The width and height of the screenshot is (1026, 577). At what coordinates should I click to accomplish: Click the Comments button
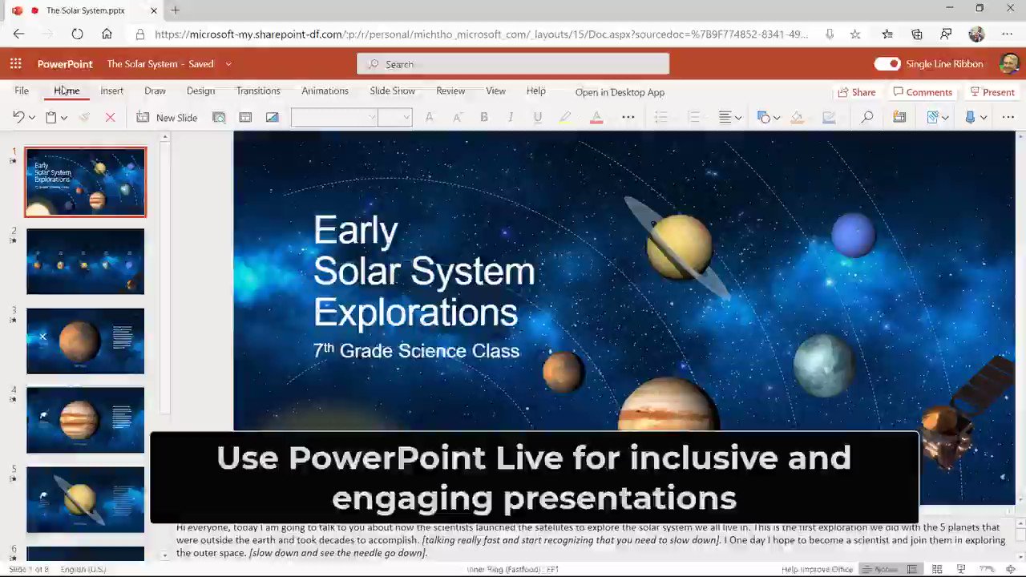click(923, 92)
